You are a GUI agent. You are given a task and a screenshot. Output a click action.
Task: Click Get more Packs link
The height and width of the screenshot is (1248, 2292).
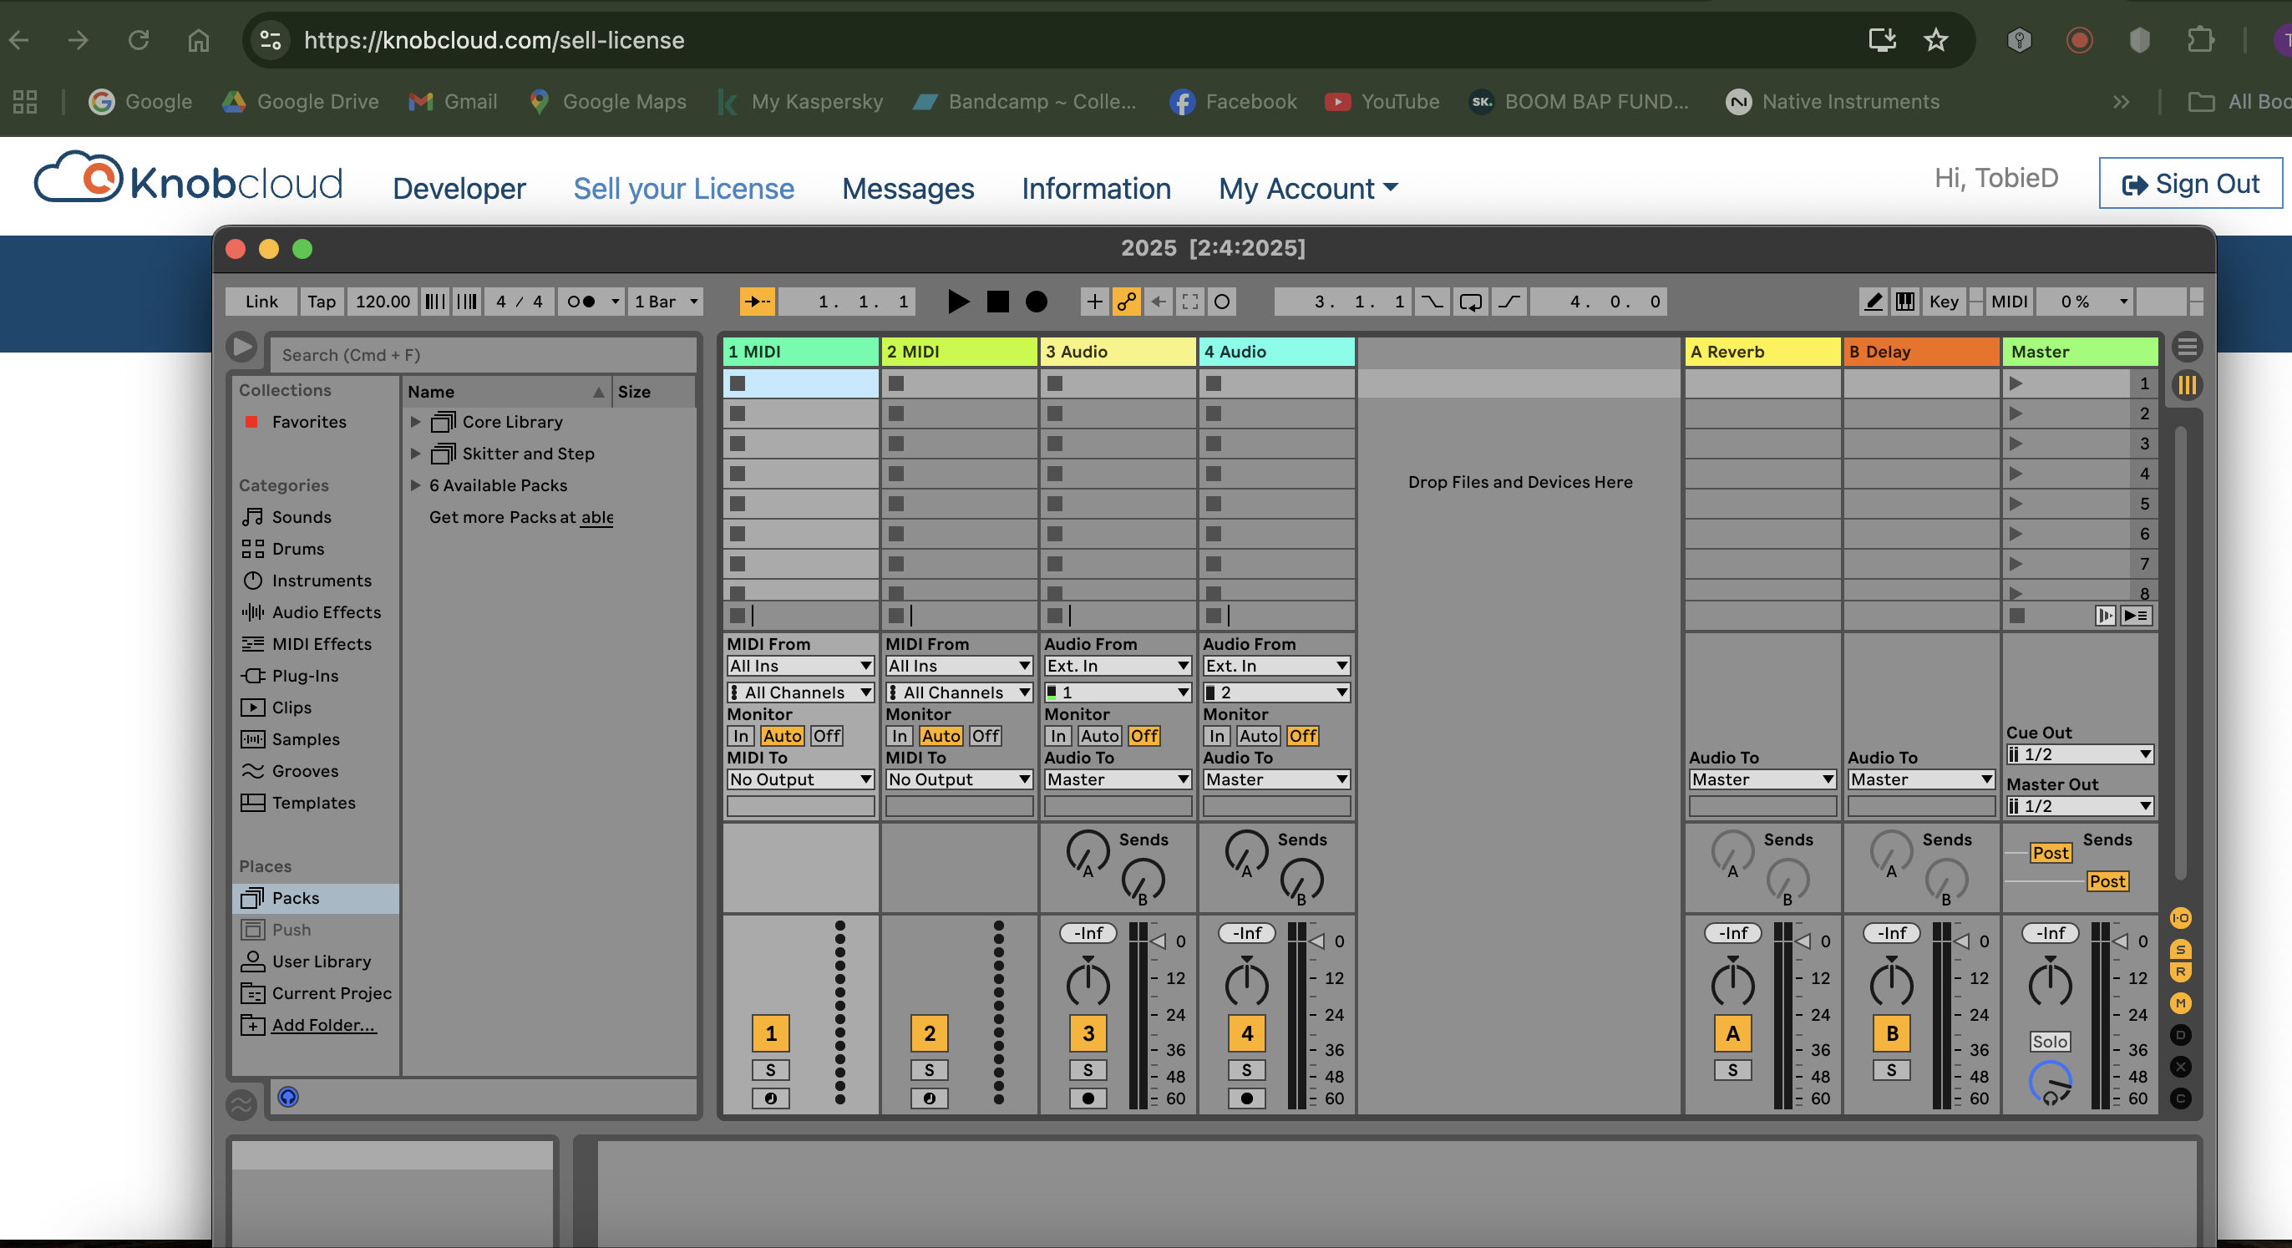pyautogui.click(x=596, y=516)
